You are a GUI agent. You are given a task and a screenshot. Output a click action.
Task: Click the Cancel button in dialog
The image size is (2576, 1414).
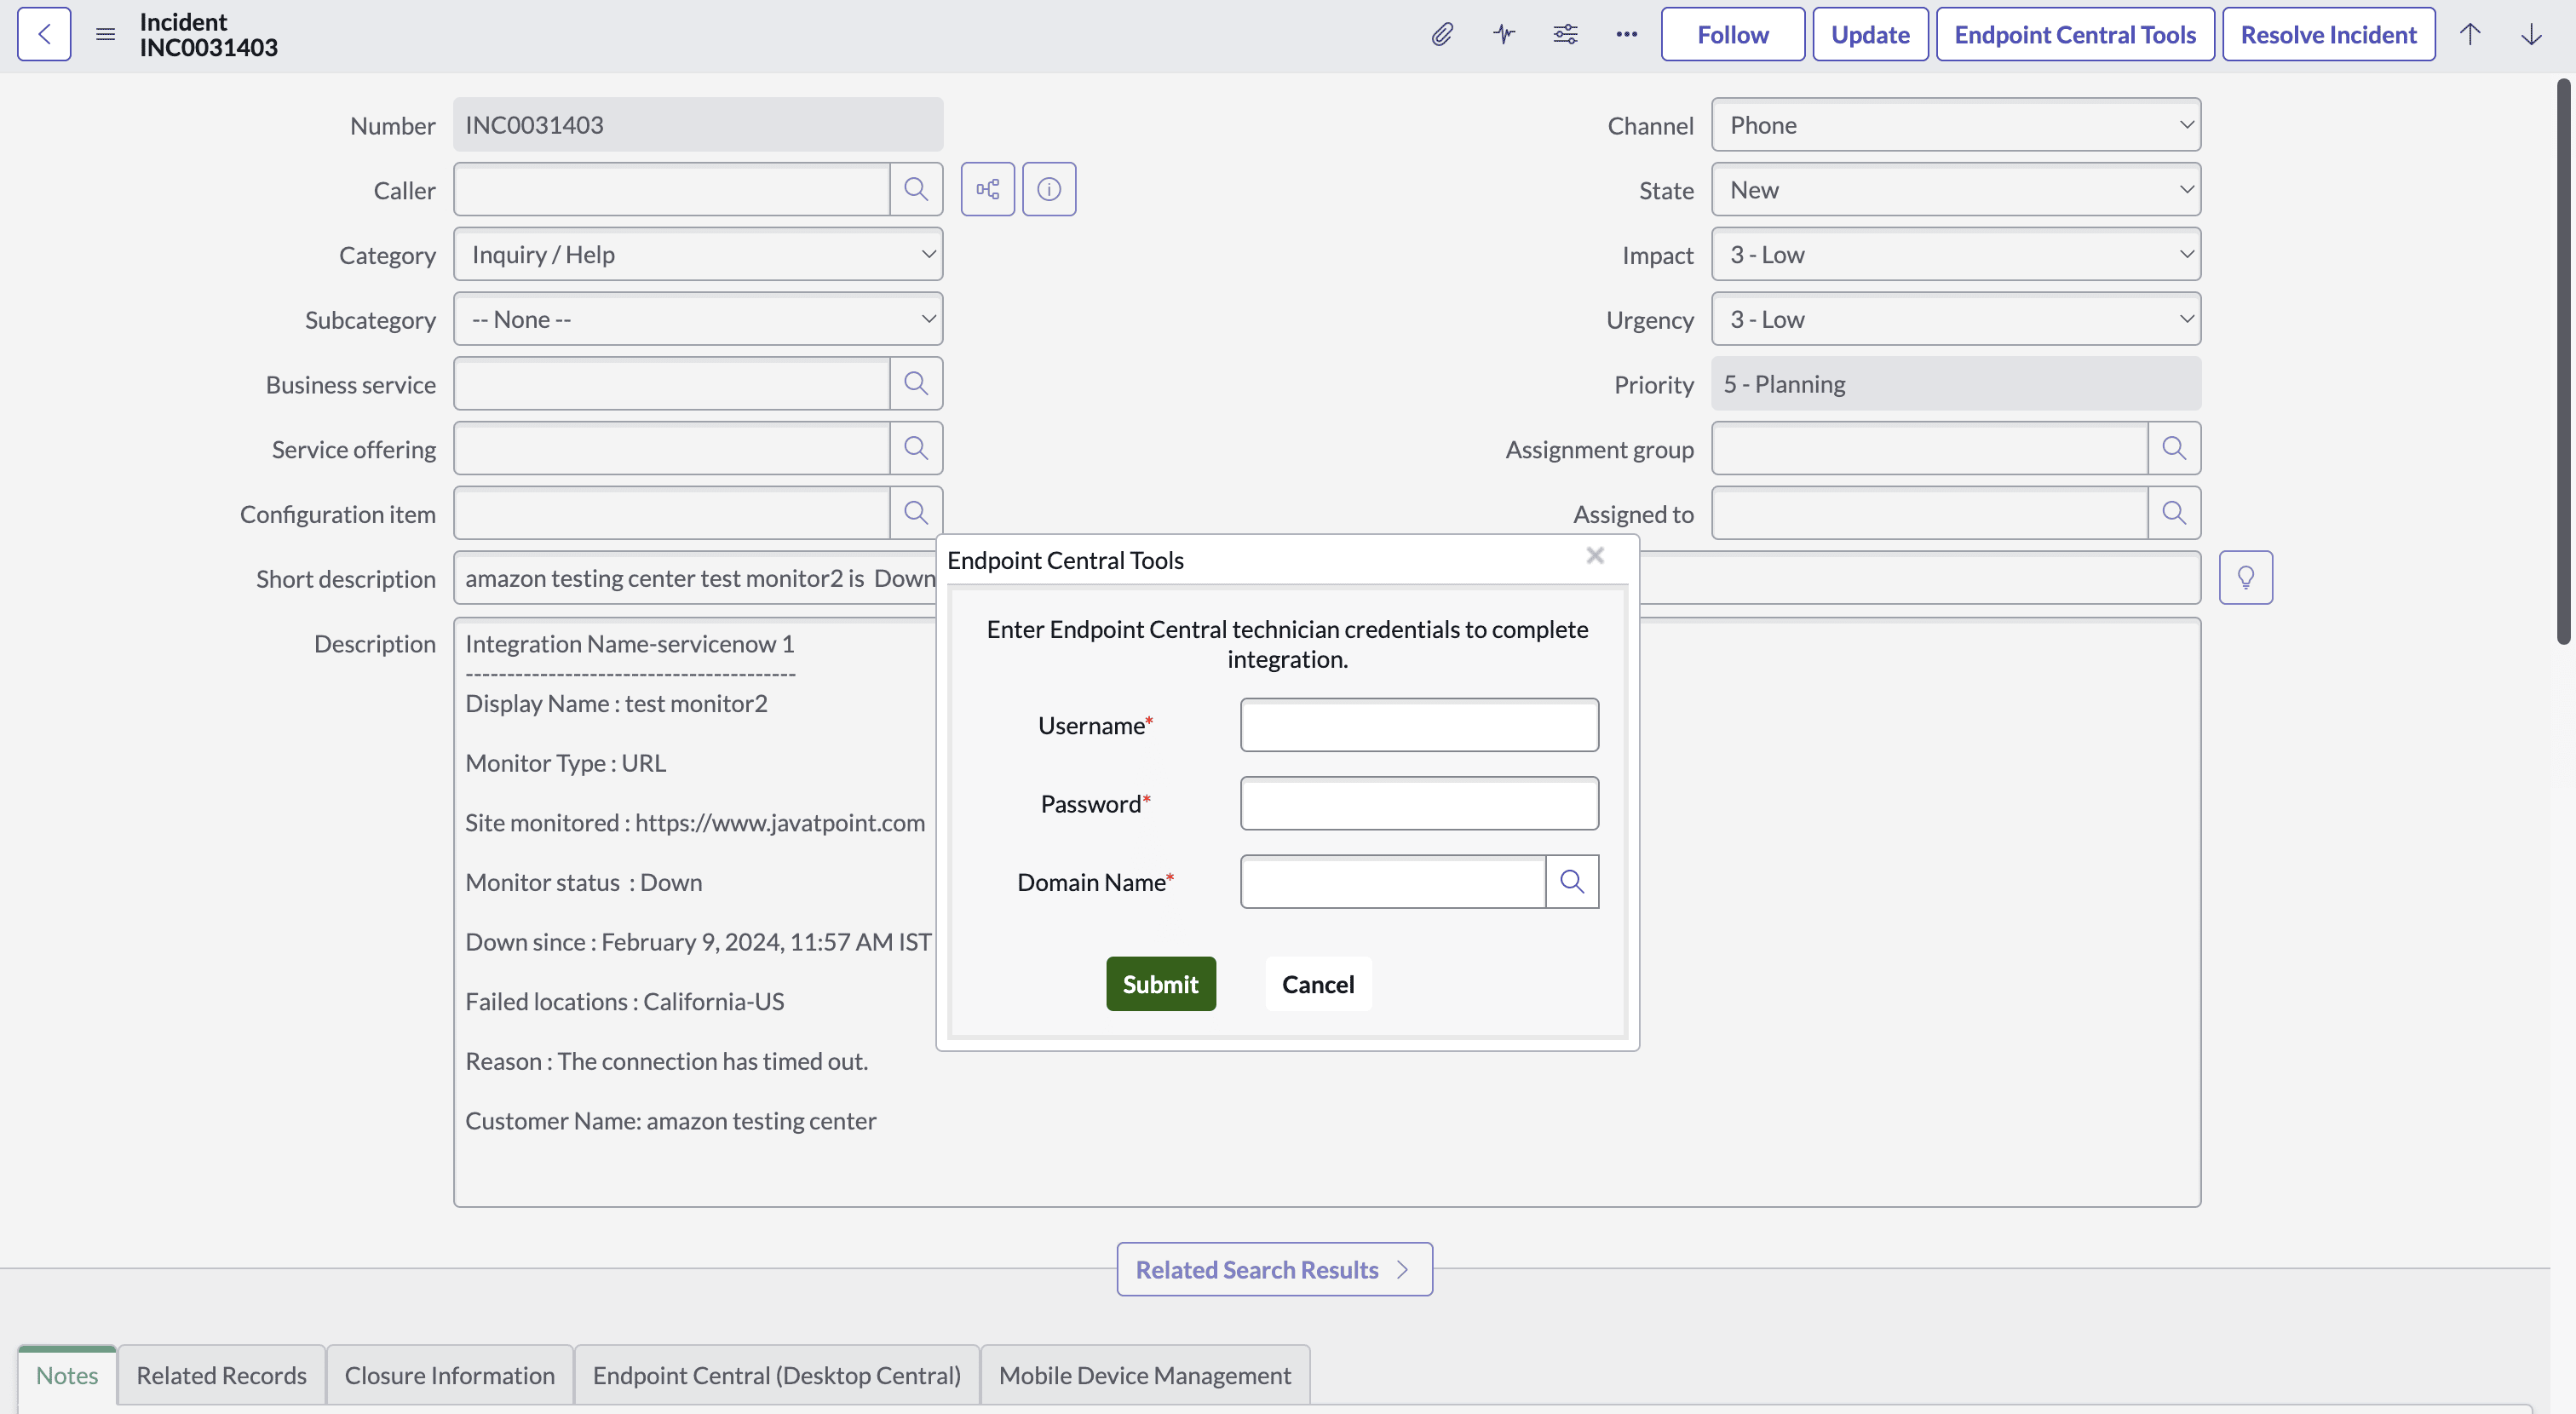[x=1318, y=984]
